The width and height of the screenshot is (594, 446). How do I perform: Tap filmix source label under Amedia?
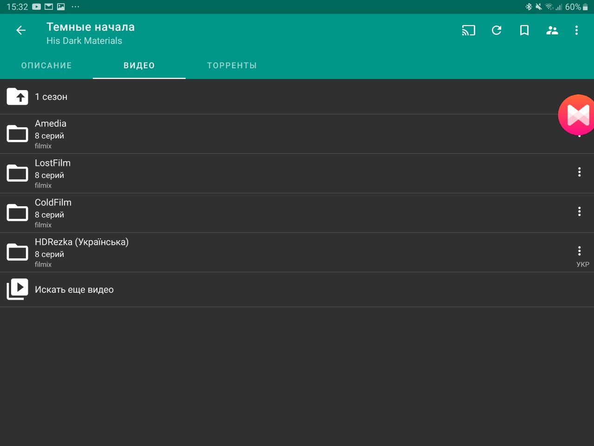tap(43, 146)
